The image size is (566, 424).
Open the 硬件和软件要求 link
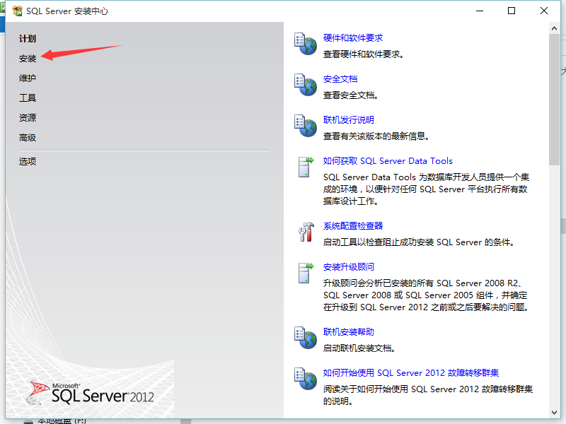click(x=352, y=38)
